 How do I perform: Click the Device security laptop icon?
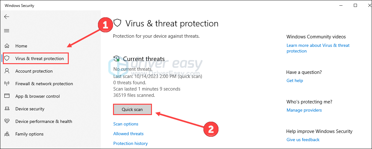[x=7, y=109]
